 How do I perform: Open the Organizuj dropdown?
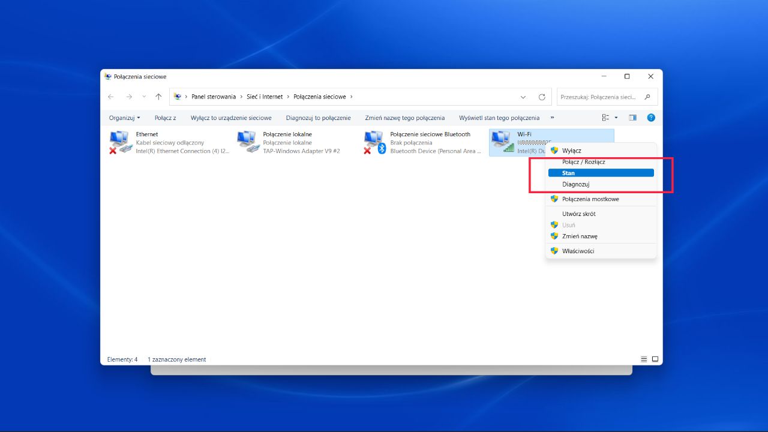124,118
